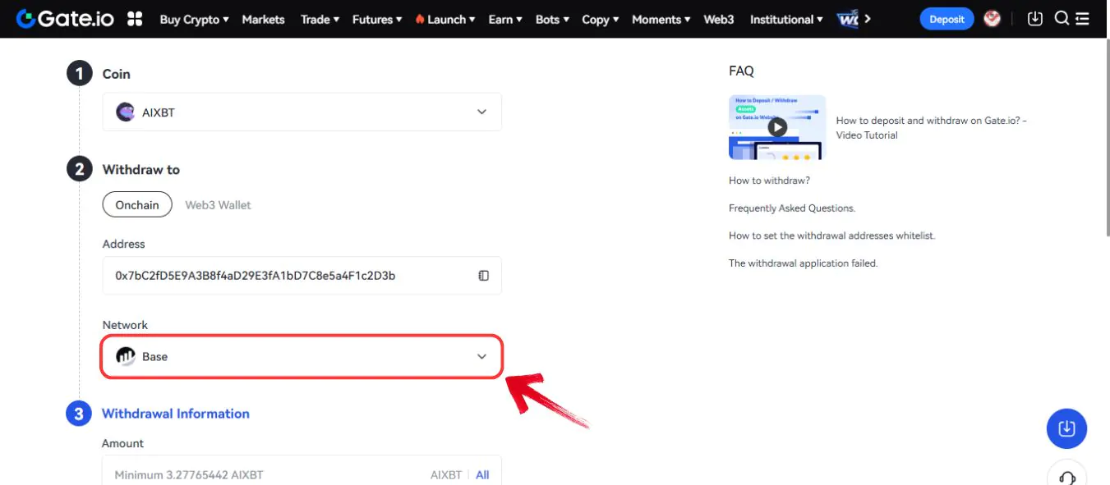Screen dimensions: 1110x485
Task: Go to the Web3 page
Action: 719,20
